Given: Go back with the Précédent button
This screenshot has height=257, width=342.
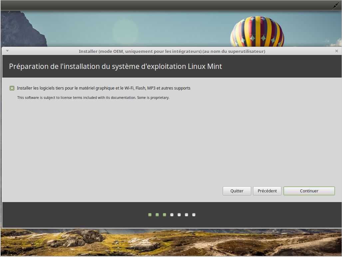Looking at the screenshot, I should tap(267, 191).
